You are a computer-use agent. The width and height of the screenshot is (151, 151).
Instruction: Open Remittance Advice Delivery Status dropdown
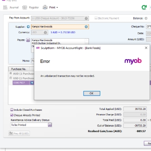pos(50,125)
